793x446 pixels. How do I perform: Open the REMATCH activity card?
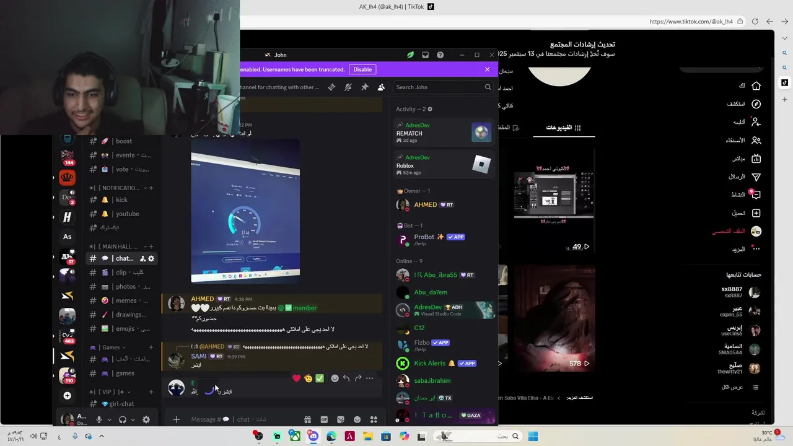click(445, 133)
